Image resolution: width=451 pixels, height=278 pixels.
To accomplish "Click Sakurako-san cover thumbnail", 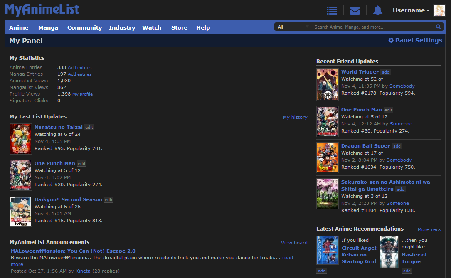I will tap(328, 194).
